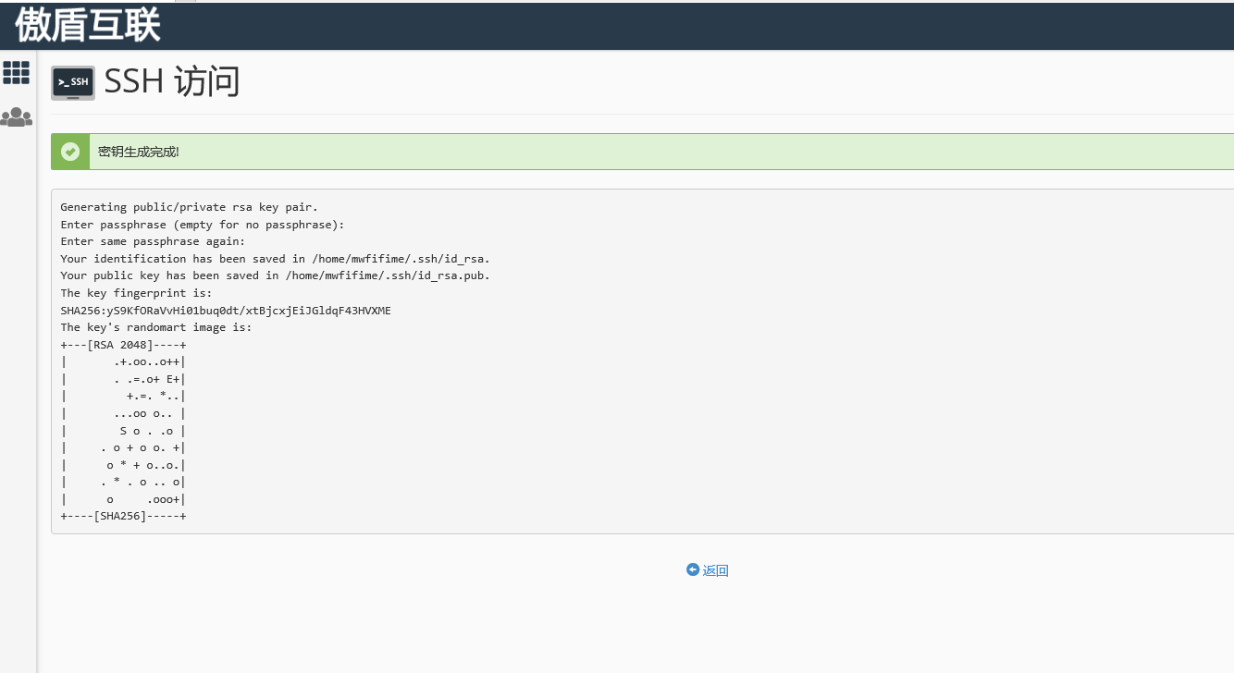Click the "The key's randomart image is:" line
Image resolution: width=1234 pixels, height=673 pixels.
(x=155, y=327)
